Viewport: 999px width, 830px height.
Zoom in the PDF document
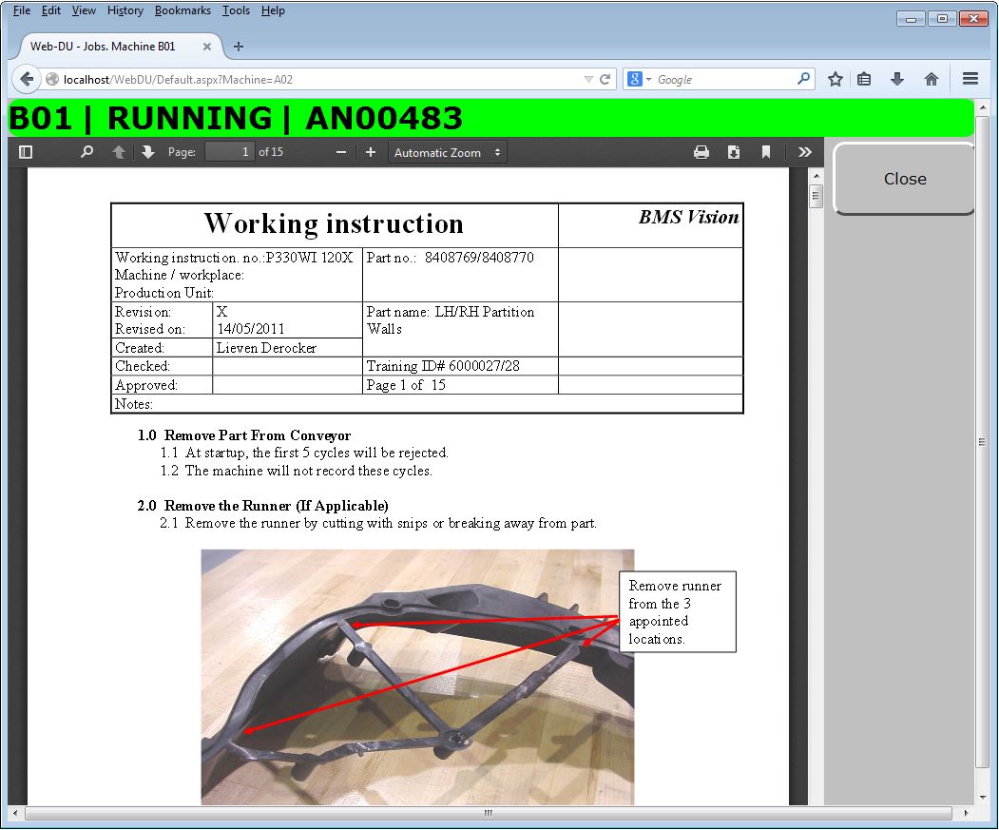point(371,152)
